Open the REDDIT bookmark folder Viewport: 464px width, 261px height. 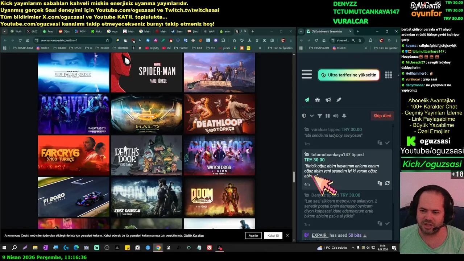[x=102, y=48]
